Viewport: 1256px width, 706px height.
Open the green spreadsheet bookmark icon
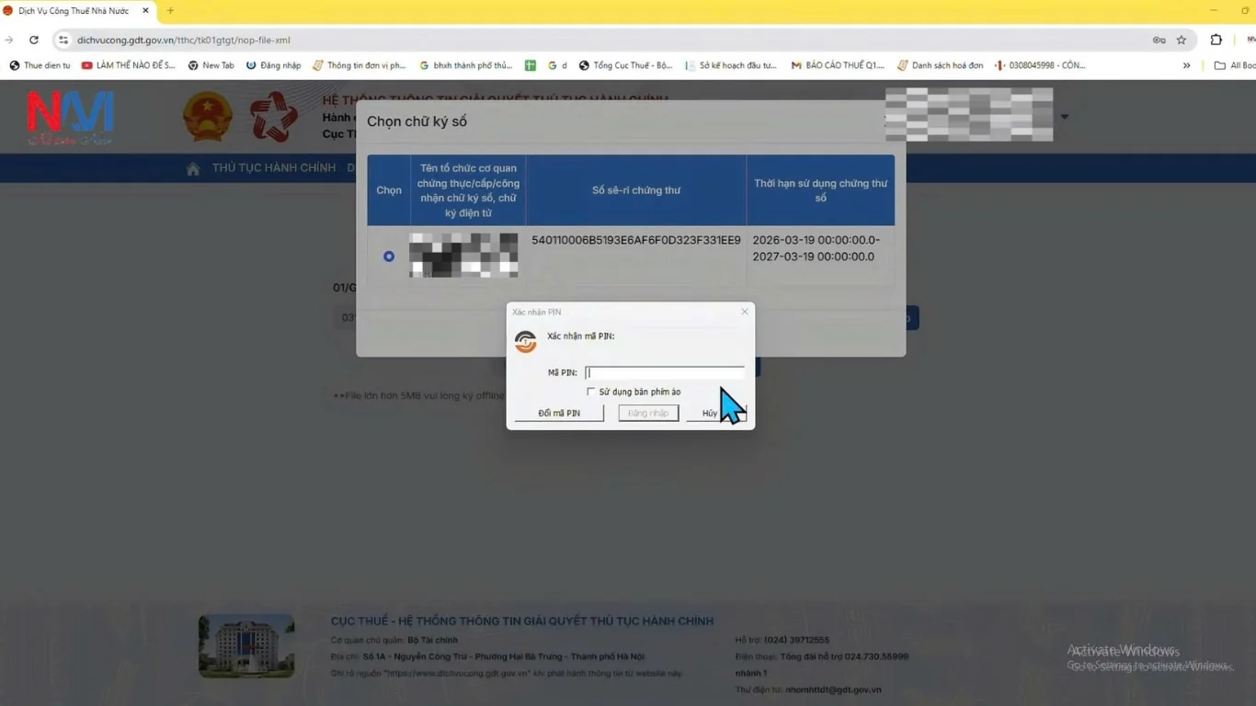coord(531,65)
